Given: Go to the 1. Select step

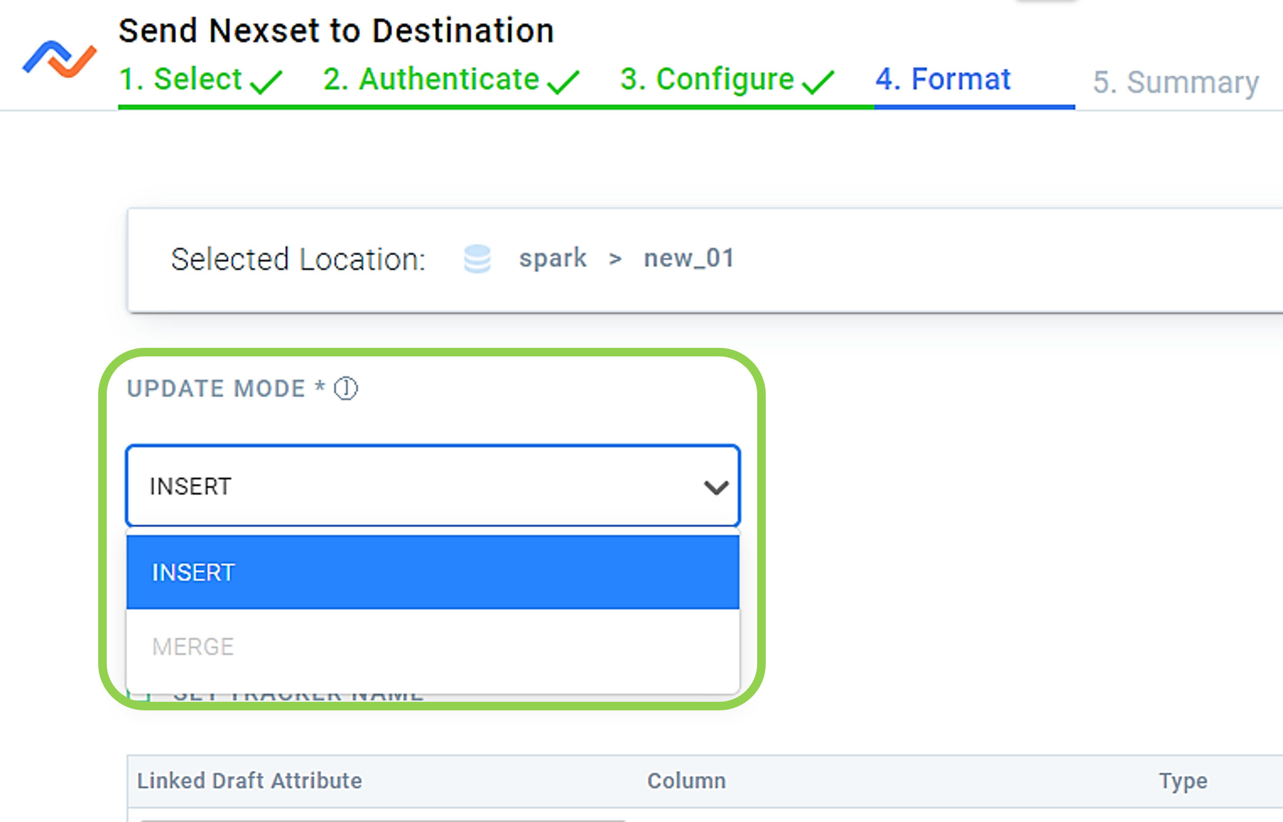Looking at the screenshot, I should [180, 80].
